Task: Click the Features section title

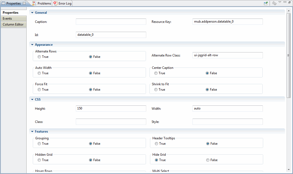Action: tap(41, 132)
